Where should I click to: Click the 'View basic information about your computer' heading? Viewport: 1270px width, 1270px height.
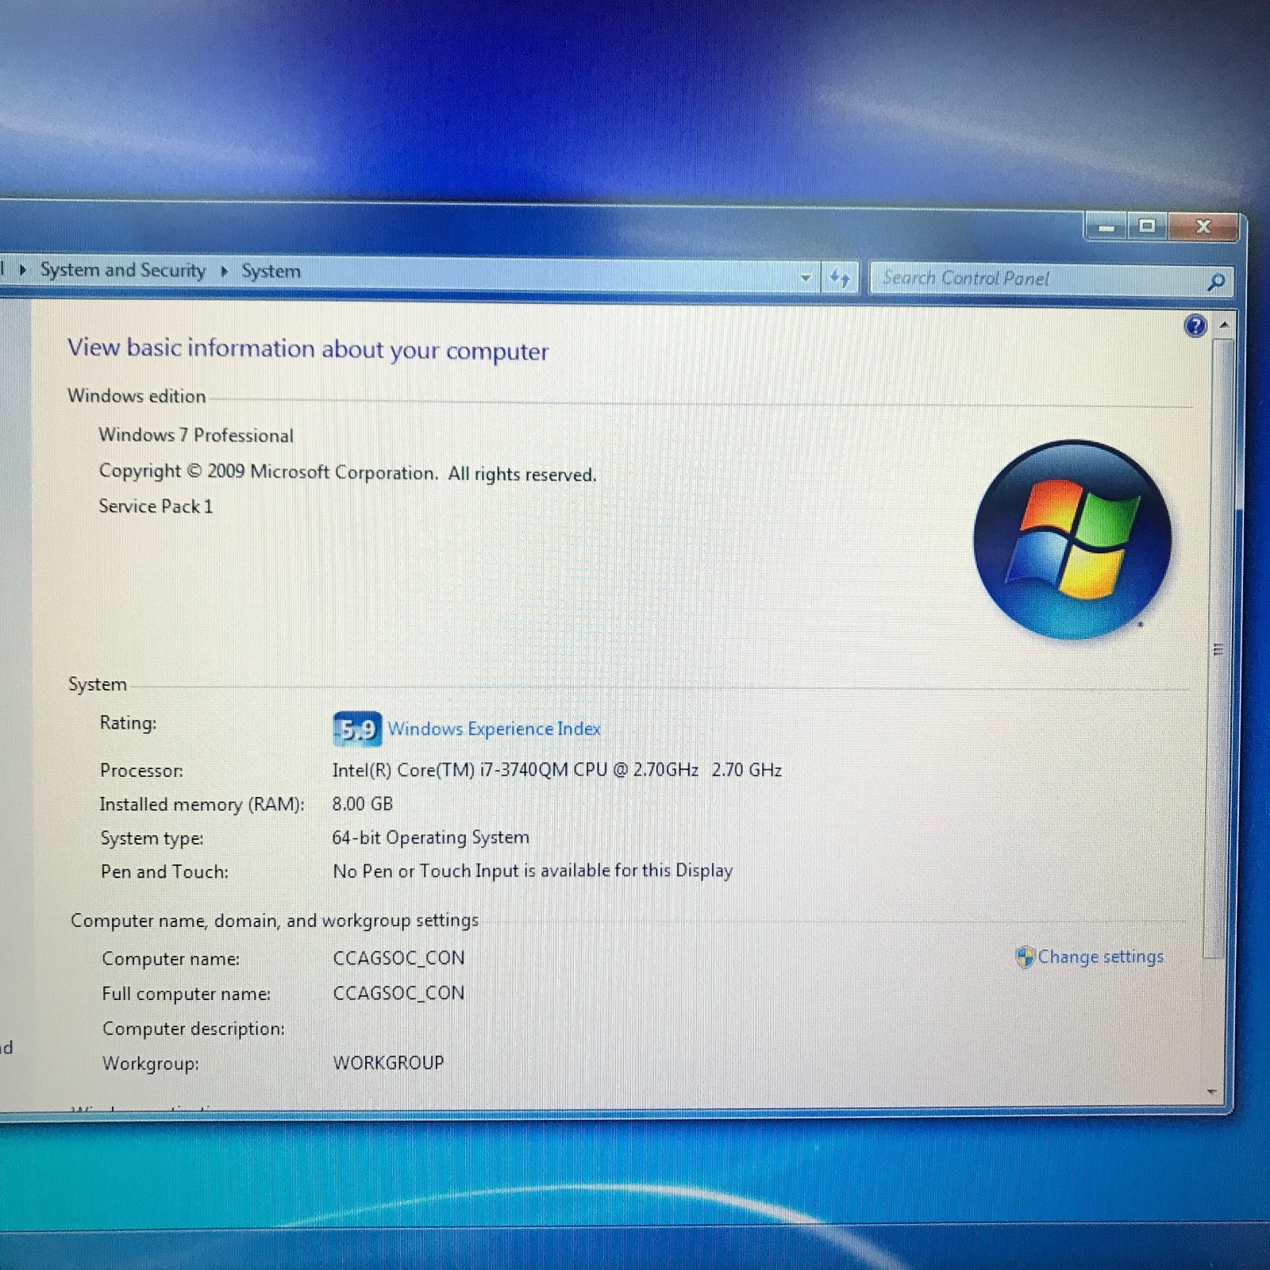coord(308,349)
